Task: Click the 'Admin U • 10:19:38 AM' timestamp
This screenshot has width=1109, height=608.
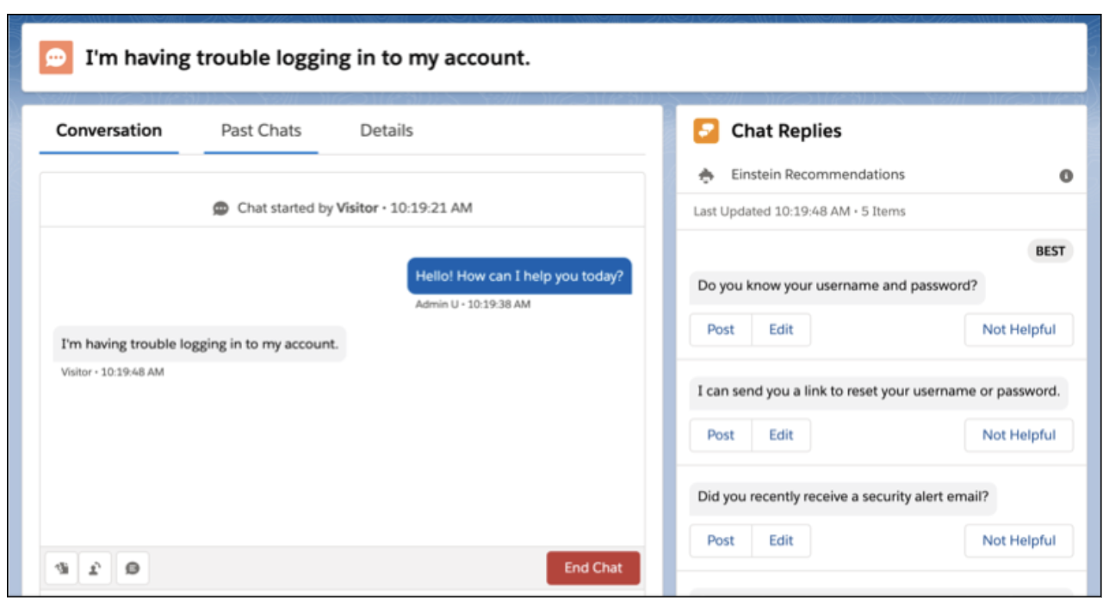Action: click(473, 305)
